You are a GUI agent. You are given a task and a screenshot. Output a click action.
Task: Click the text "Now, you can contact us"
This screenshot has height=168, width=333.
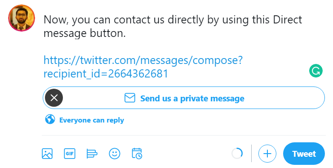point(104,20)
